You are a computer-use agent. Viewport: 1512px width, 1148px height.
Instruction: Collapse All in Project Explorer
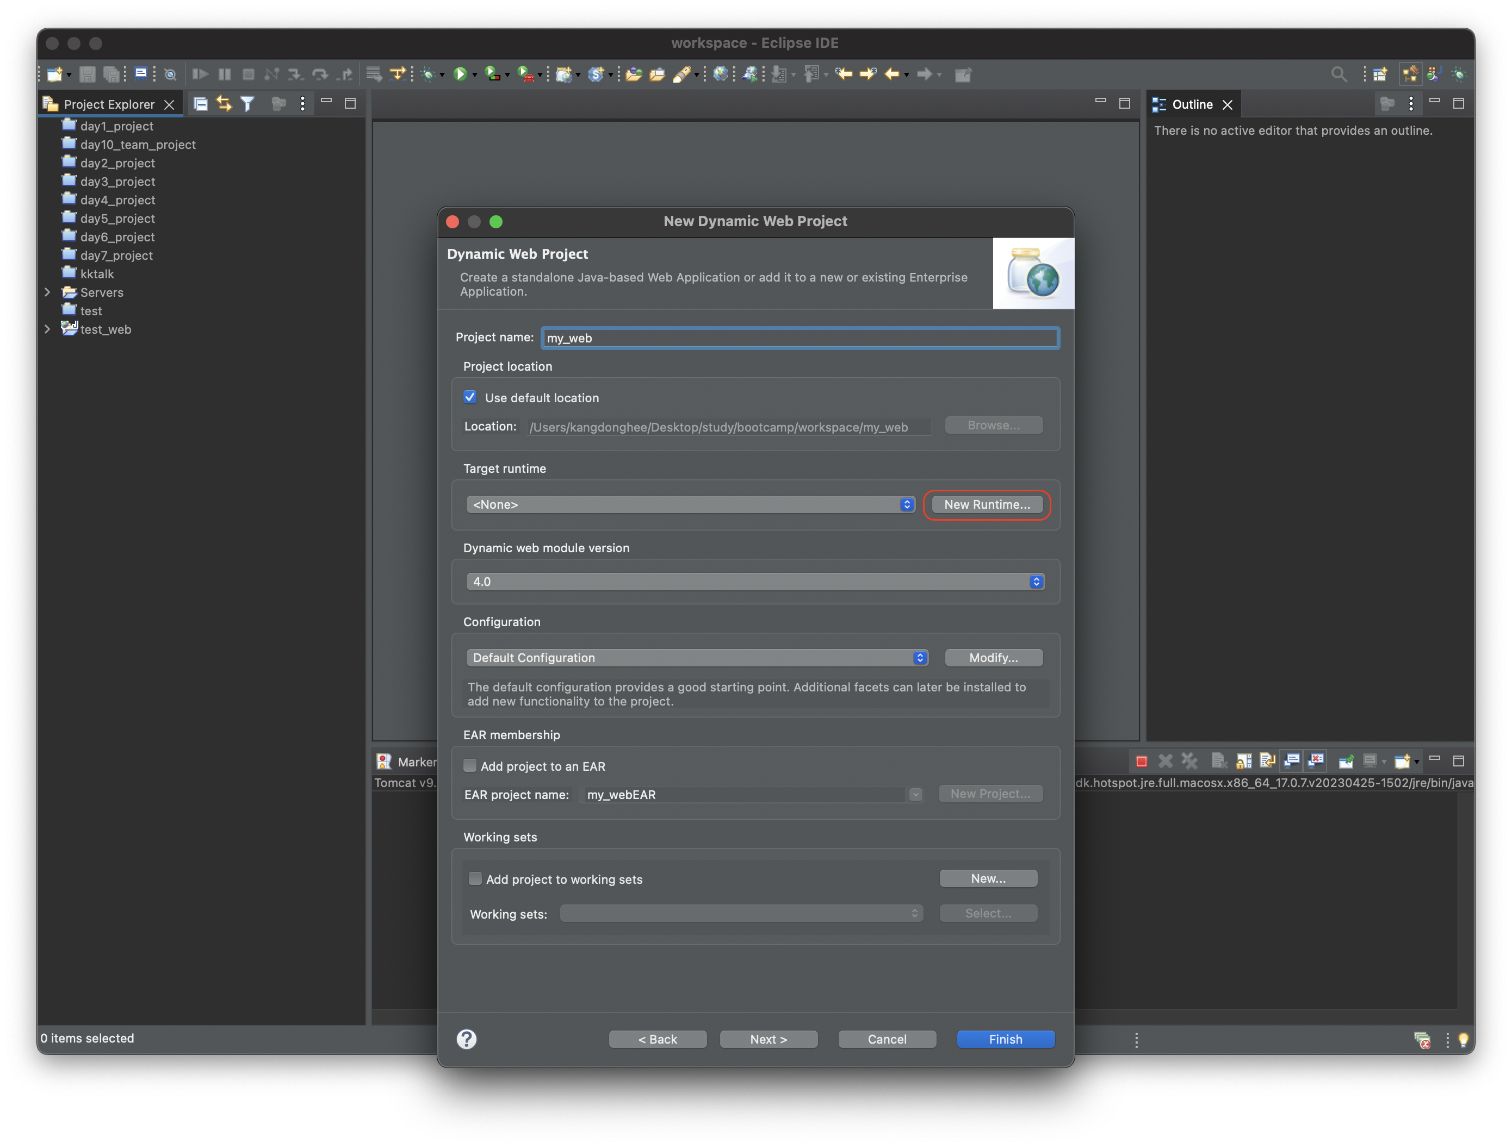point(200,104)
